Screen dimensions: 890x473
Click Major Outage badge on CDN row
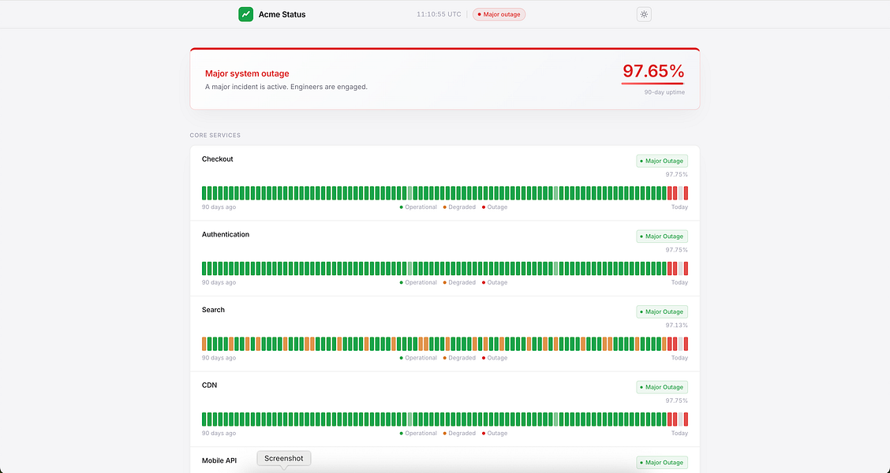pyautogui.click(x=662, y=387)
